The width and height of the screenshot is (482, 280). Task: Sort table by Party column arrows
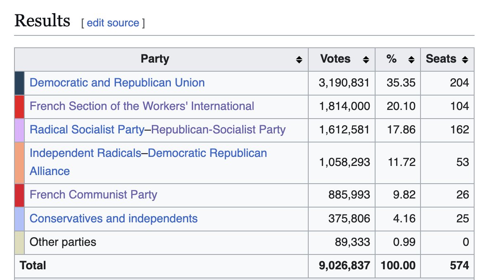[x=299, y=59]
